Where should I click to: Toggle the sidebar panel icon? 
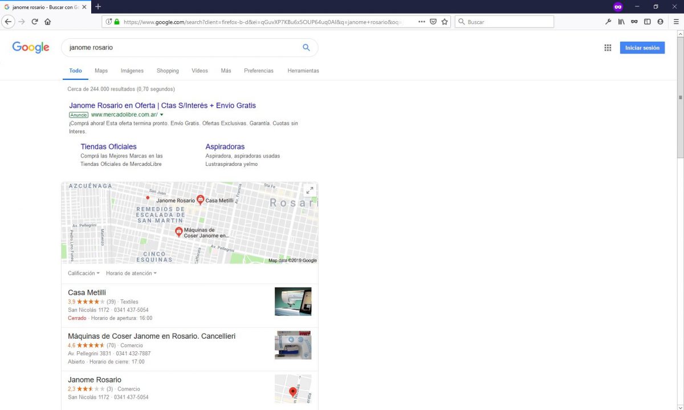(x=647, y=21)
